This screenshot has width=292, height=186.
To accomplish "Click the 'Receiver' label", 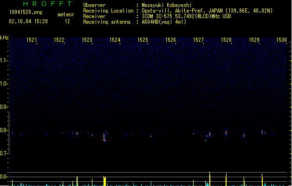I will [x=94, y=16].
